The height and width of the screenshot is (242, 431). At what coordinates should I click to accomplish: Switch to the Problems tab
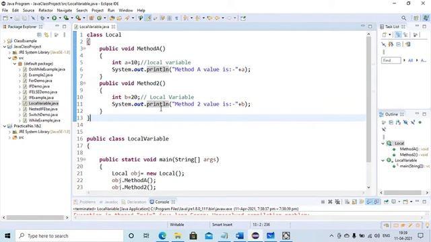pyautogui.click(x=85, y=202)
